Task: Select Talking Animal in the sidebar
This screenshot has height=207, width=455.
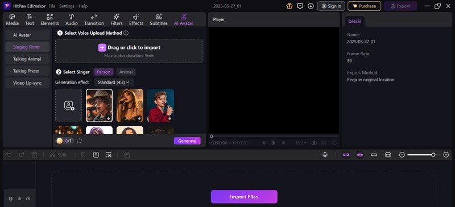Action: (27, 59)
